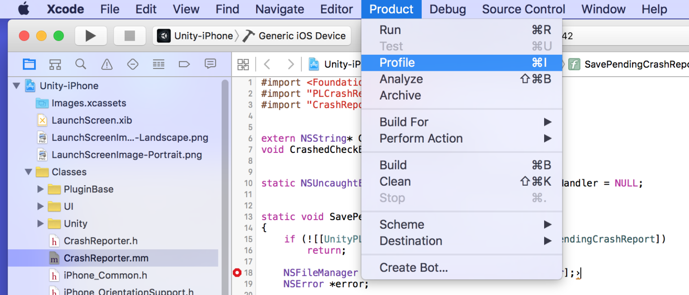Viewport: 689px width, 295px height.
Task: Expand the Scheme submenu
Action: pyautogui.click(x=462, y=224)
